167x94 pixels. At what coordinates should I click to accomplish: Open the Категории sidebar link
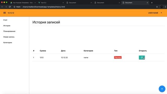8,43
